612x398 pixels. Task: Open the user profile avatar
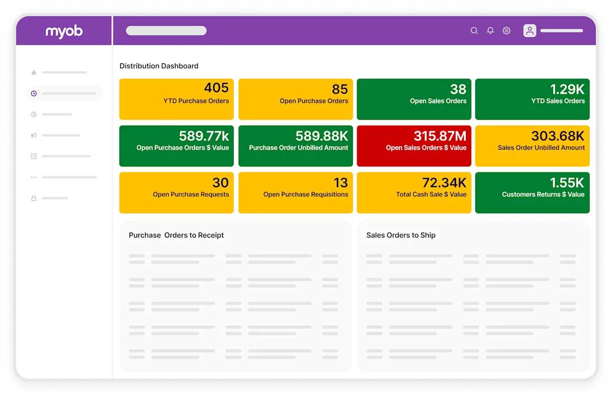coord(530,30)
